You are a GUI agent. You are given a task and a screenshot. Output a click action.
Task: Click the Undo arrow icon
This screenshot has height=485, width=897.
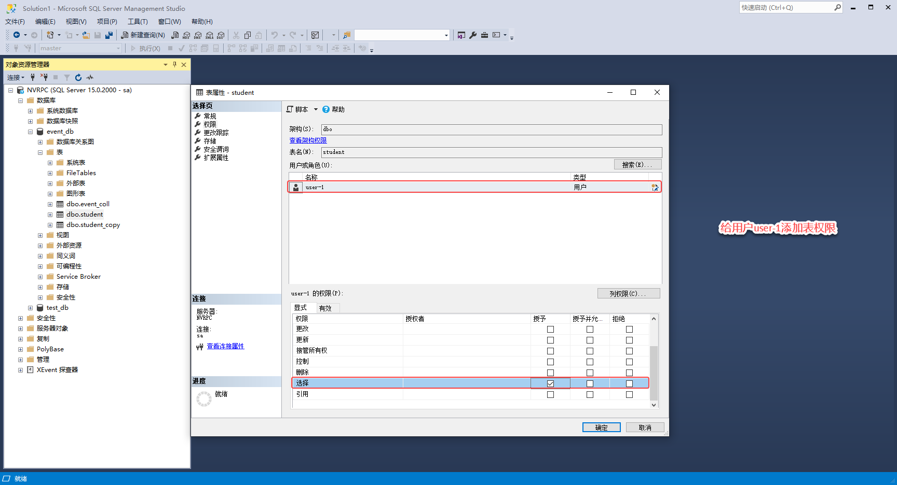[275, 35]
